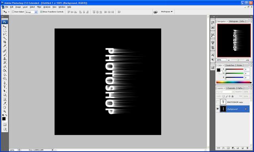Choose the Rectangular Marquee tool
The width and height of the screenshot is (254, 152).
coord(5,31)
